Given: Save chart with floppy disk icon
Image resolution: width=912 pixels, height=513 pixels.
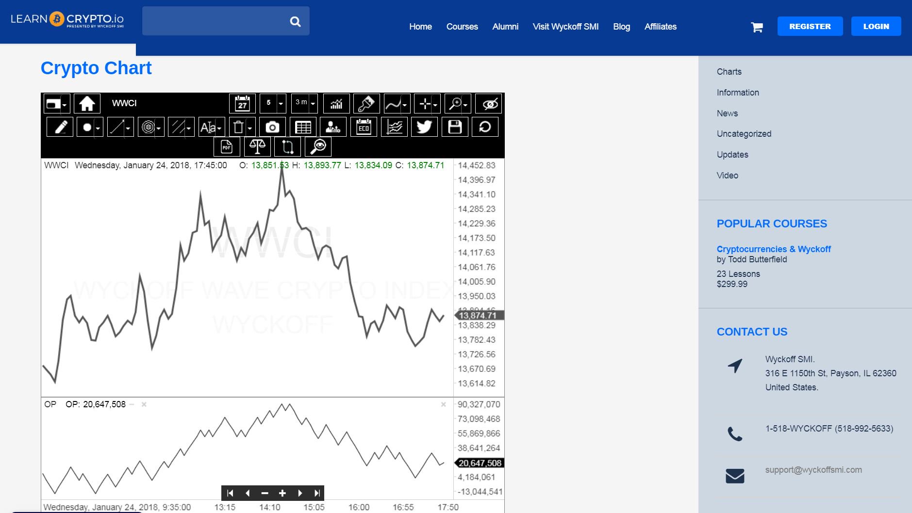Looking at the screenshot, I should pyautogui.click(x=455, y=127).
